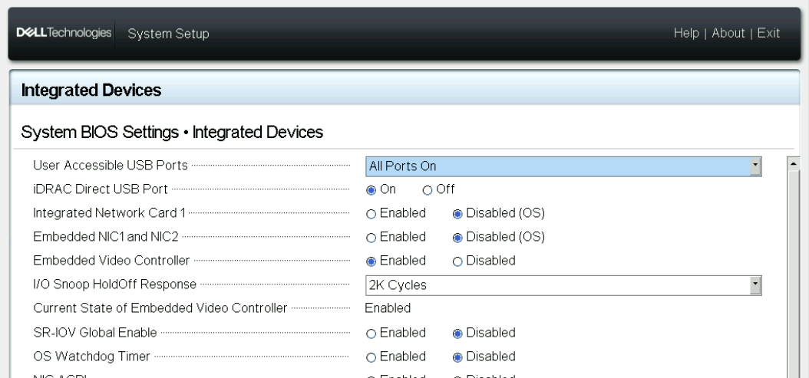The width and height of the screenshot is (809, 378).
Task: Click the USB Ports dropdown arrow
Action: [755, 166]
